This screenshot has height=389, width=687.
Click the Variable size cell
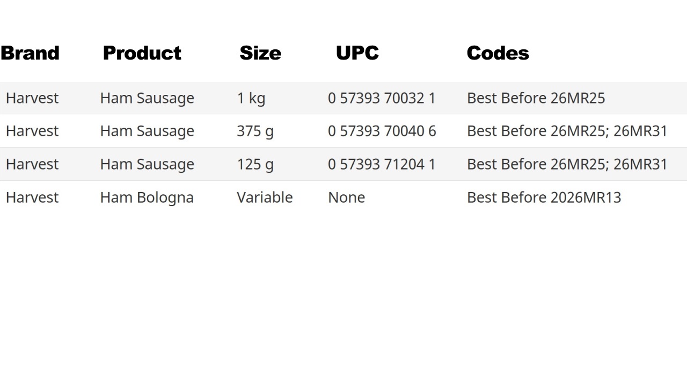pyautogui.click(x=265, y=197)
